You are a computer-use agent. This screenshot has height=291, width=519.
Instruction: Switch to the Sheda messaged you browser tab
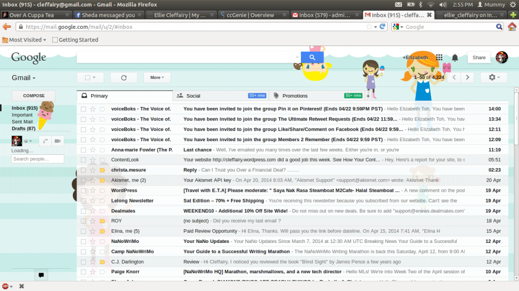point(108,15)
